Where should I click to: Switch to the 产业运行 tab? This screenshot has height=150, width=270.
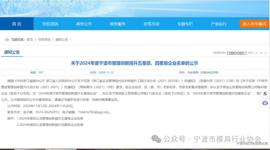218,23
